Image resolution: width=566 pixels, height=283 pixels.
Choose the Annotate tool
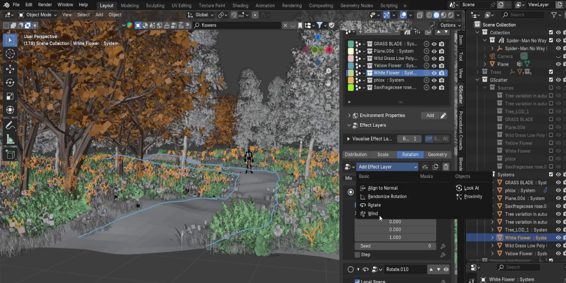pyautogui.click(x=10, y=125)
